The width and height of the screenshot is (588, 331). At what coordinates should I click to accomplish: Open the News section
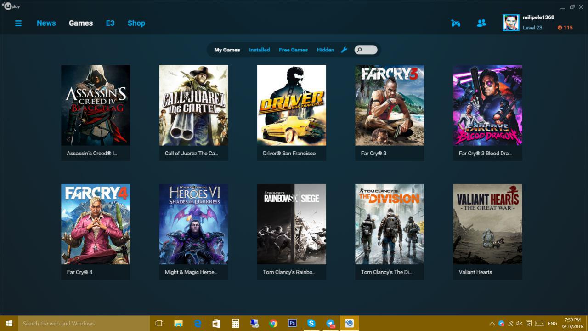coord(46,23)
